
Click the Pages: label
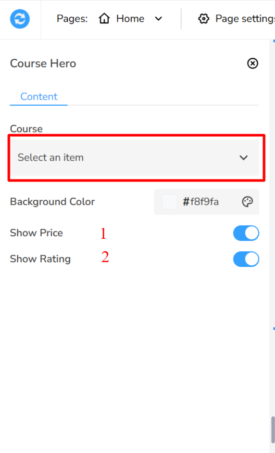pos(72,19)
